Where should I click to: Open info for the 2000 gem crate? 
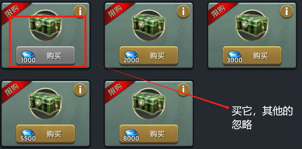(183, 11)
